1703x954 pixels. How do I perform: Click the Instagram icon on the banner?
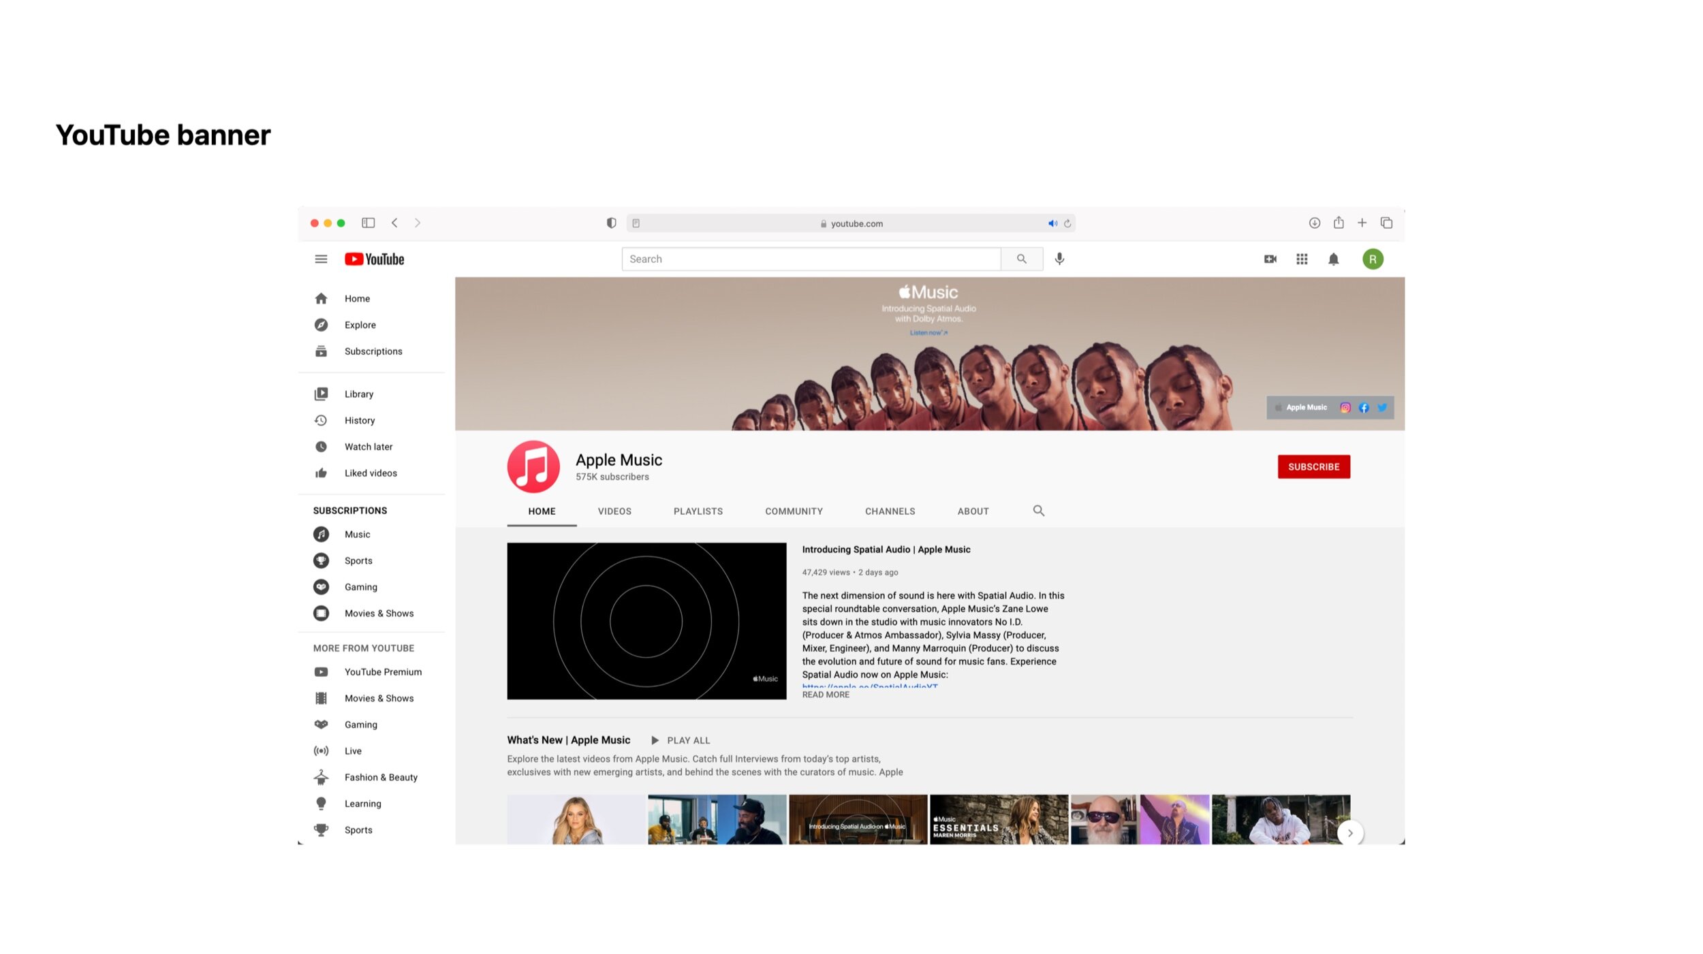pos(1345,407)
